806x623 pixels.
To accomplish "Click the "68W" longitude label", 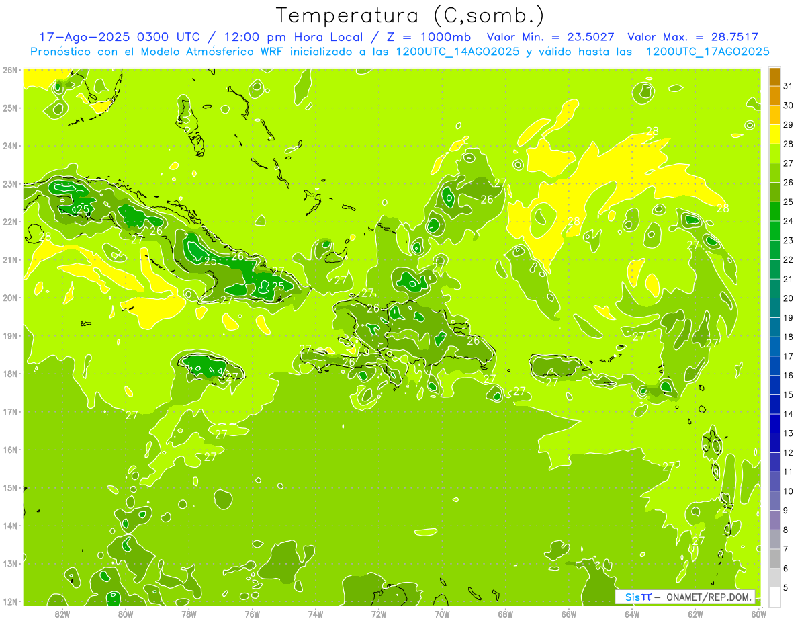I will (x=506, y=614).
